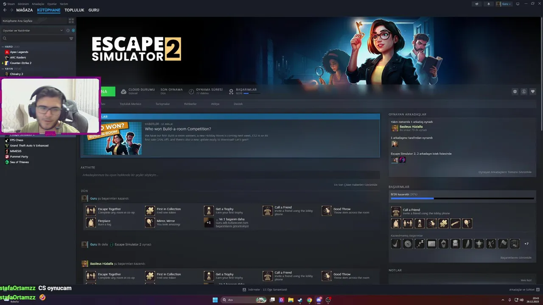Click the +7 more achievements indicator
The image size is (543, 305).
[x=526, y=244]
